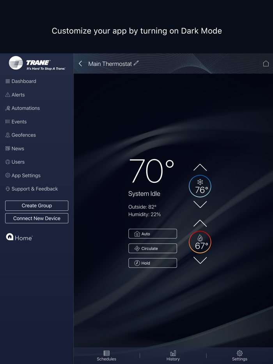The height and width of the screenshot is (364, 273).
Task: Open Geofences in the sidebar
Action: coord(20,135)
